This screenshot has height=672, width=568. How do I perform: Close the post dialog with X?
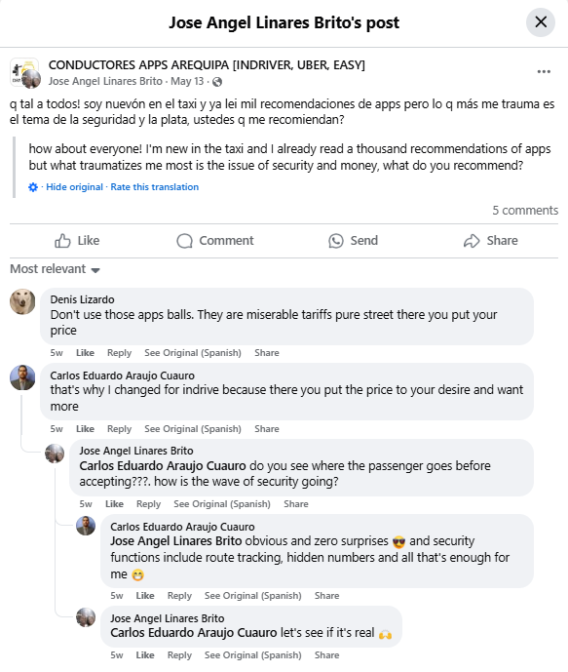point(541,22)
